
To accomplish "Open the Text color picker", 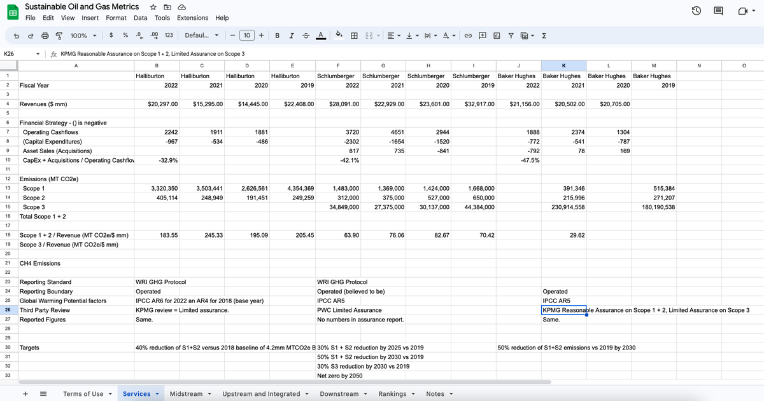I will 320,36.
